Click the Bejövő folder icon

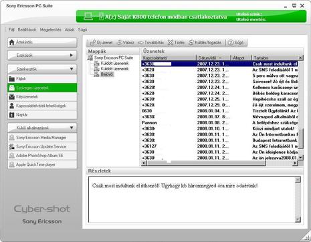pyautogui.click(x=96, y=74)
